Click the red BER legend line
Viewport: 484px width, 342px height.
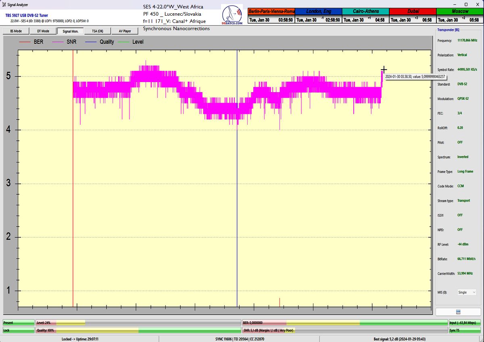click(x=25, y=42)
